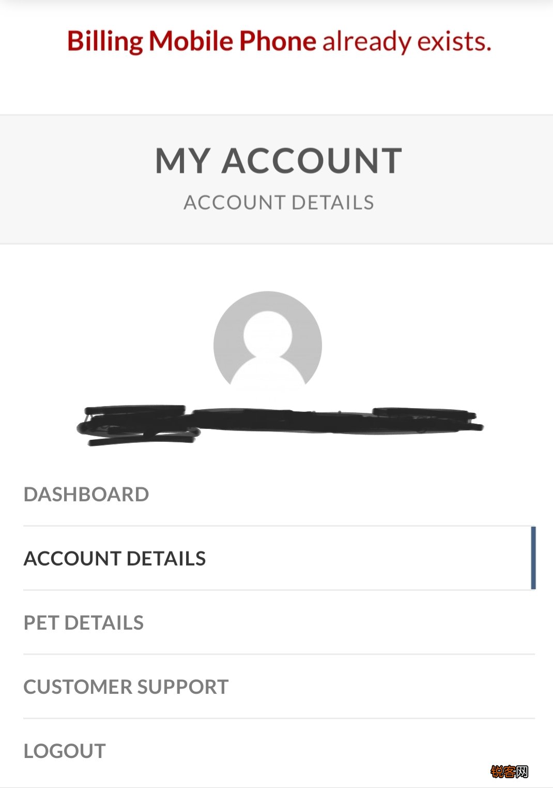Click the divider line above Logout
The image size is (553, 788).
[279, 719]
